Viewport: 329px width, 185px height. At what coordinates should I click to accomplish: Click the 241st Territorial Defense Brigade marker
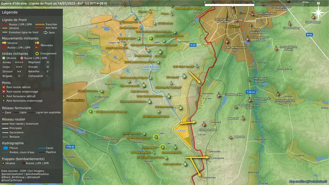coord(174,32)
